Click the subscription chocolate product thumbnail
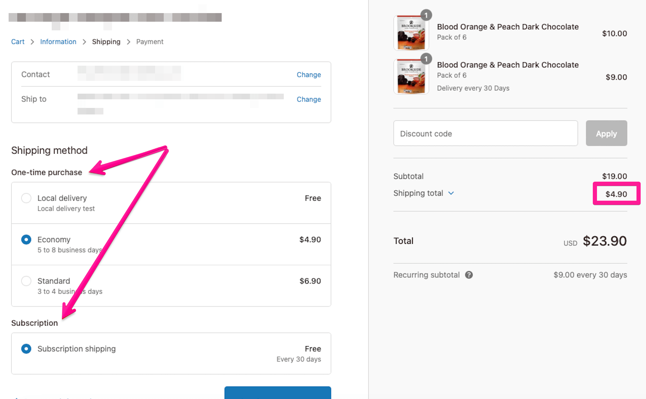The image size is (646, 399). [411, 76]
